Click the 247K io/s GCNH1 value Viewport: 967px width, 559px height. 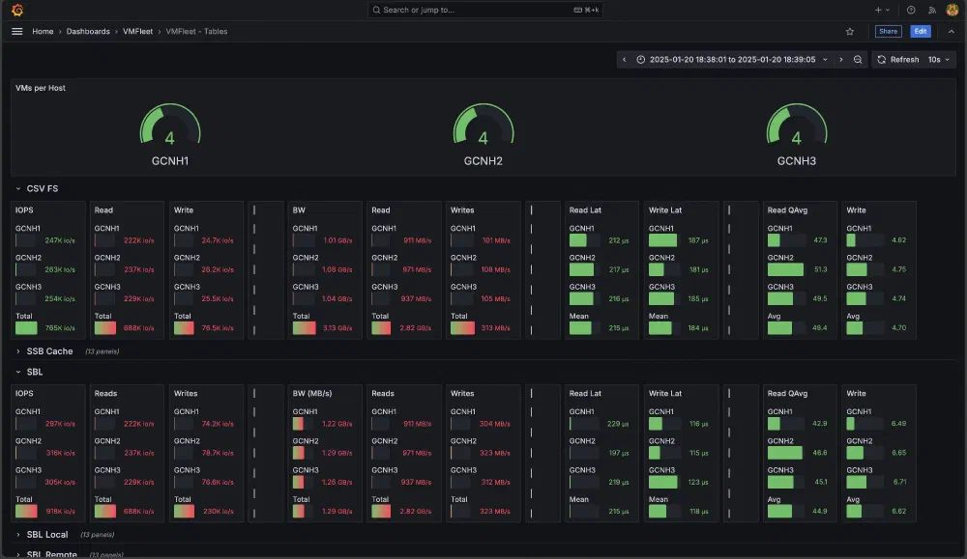pos(60,240)
